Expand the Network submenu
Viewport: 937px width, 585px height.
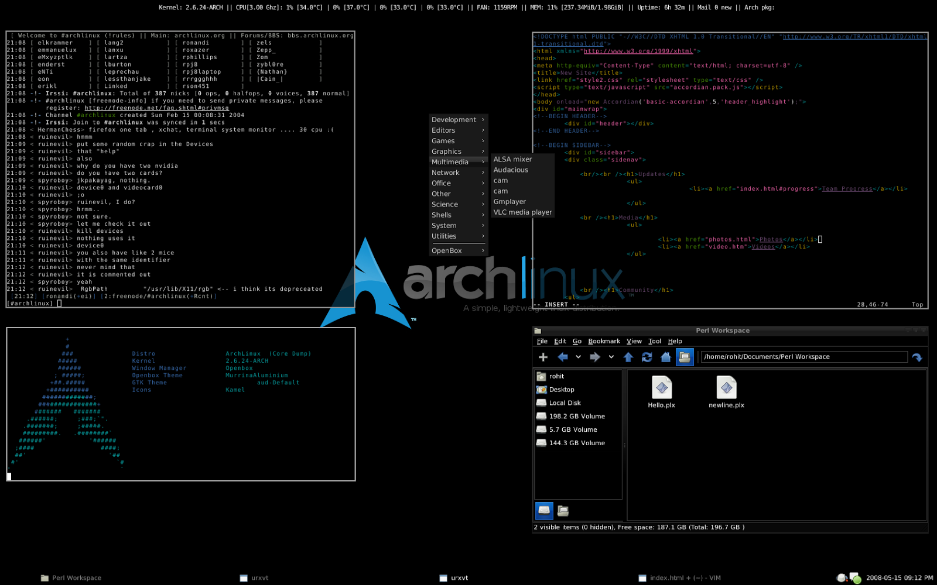457,172
